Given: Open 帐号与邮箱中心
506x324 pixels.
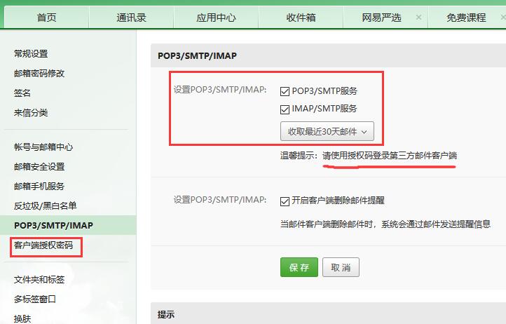Looking at the screenshot, I should tap(43, 147).
